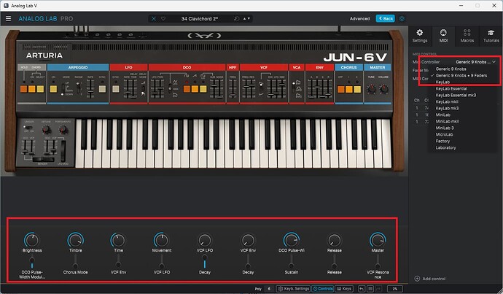Open the Macros tab
Viewport: 503px width, 294px height.
tap(467, 36)
